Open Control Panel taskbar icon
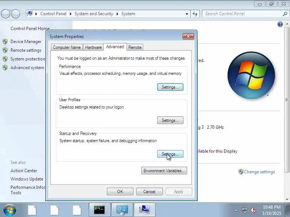Viewport: 290px width, 217px height. pyautogui.click(x=122, y=210)
